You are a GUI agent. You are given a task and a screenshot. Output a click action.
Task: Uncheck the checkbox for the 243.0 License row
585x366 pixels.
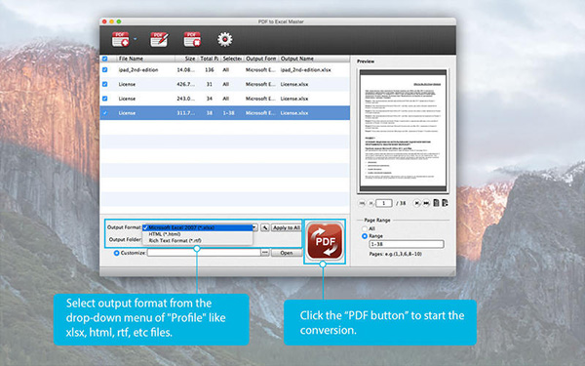click(105, 99)
